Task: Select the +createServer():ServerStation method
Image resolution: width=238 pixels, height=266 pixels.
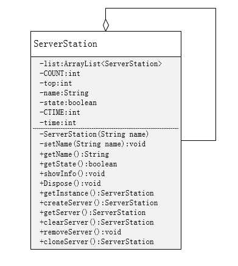Action: (99, 203)
